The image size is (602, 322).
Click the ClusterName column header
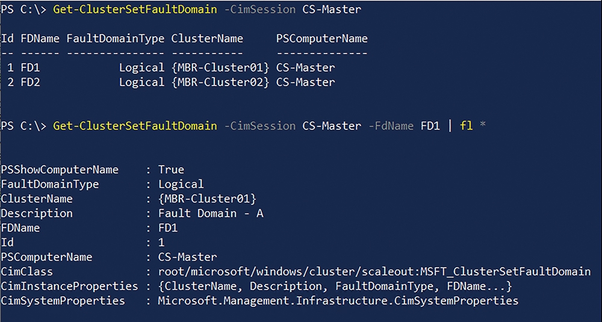click(207, 39)
